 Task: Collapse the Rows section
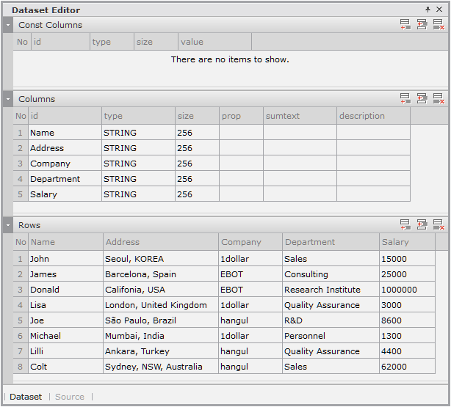pos(7,225)
